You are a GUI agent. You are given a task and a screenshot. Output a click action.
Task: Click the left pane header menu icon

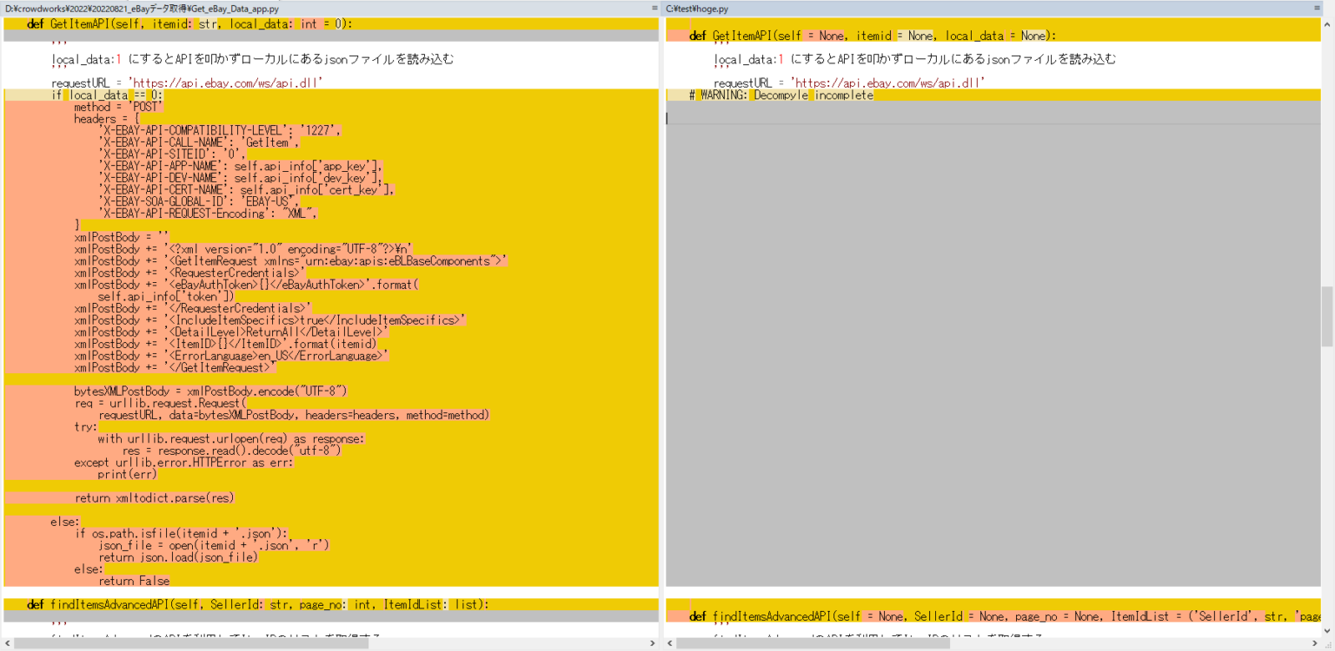(654, 8)
